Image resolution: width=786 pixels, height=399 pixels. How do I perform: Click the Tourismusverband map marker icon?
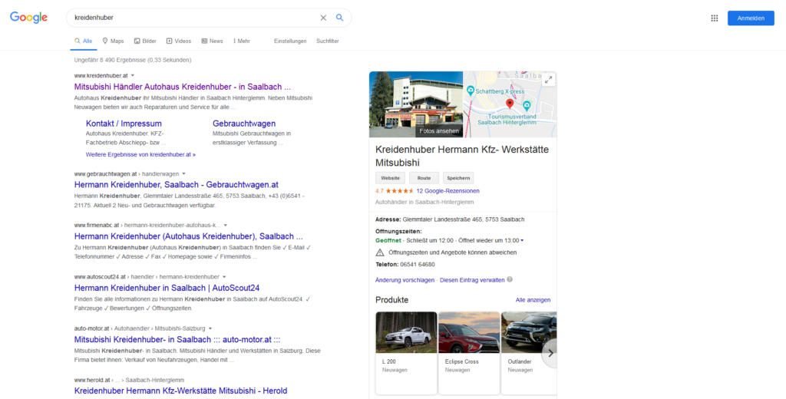[x=527, y=106]
